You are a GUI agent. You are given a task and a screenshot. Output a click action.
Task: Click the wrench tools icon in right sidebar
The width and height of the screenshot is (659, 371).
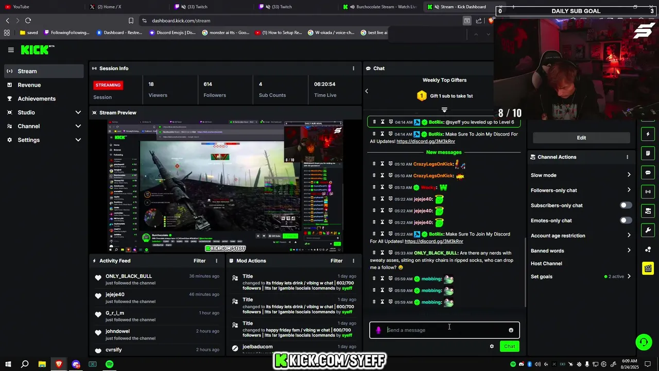click(648, 230)
